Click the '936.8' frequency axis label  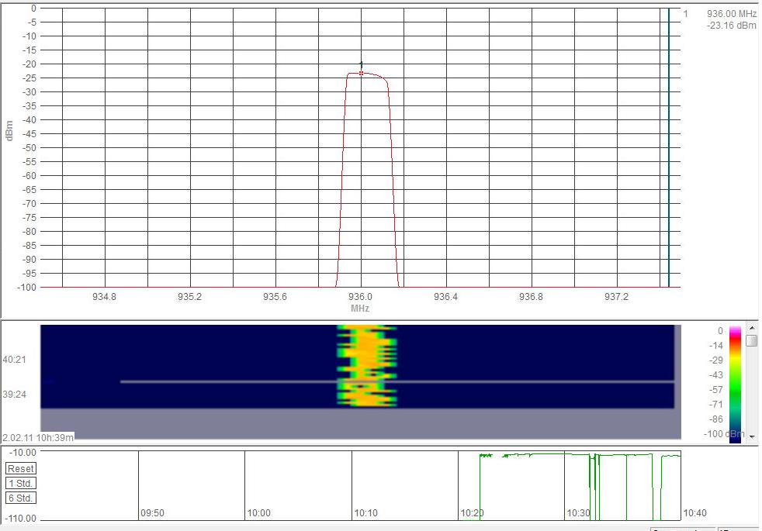point(532,297)
